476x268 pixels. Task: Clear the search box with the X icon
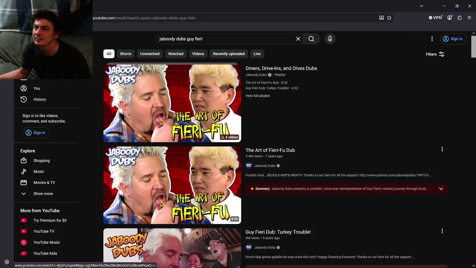(298, 39)
